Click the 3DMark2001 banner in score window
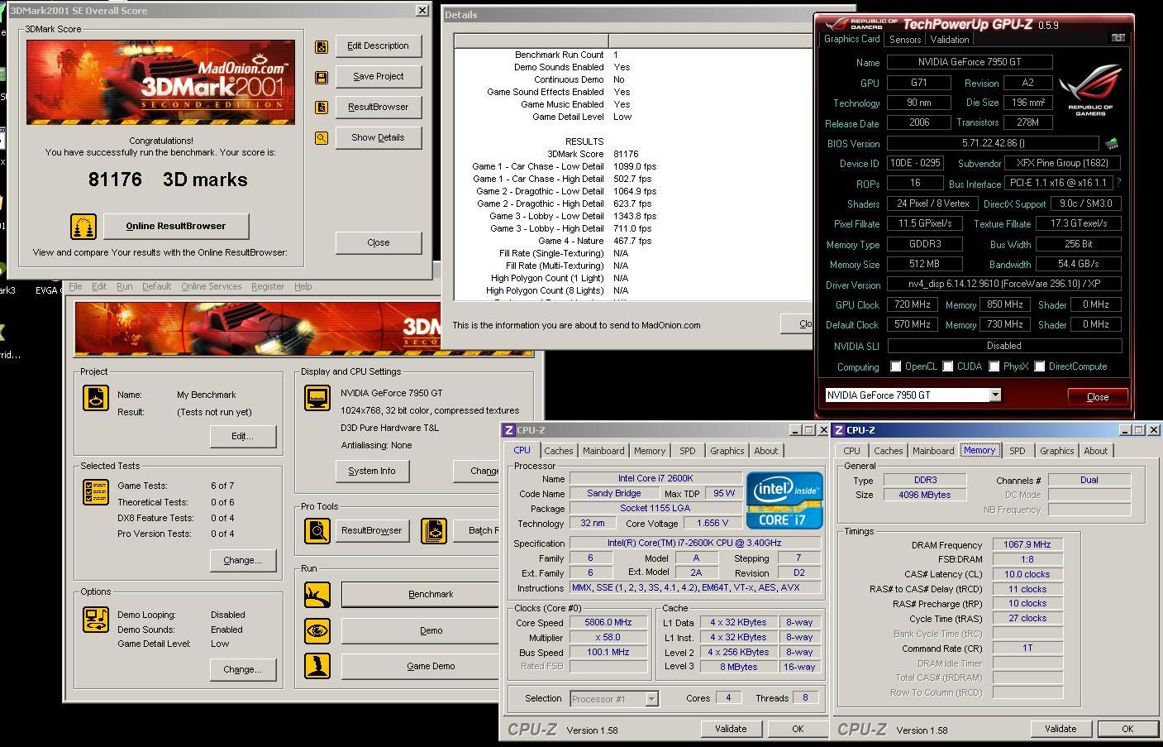Viewport: 1163px width, 747px height. [x=160, y=82]
